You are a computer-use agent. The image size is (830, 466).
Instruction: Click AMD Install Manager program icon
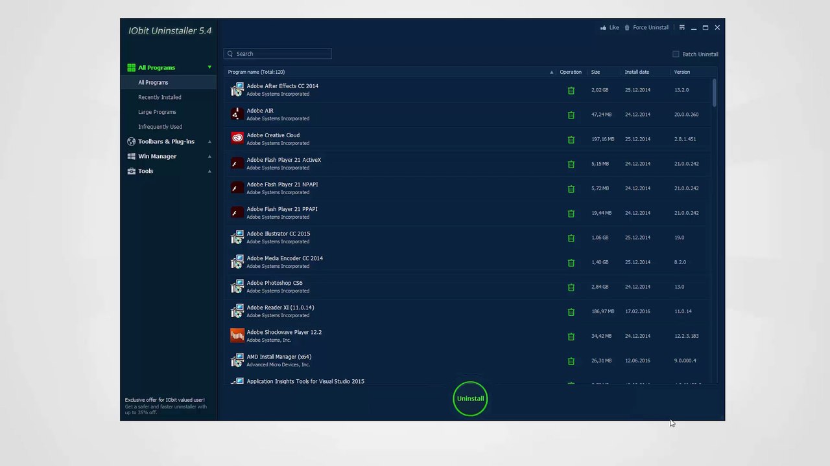[x=237, y=361]
